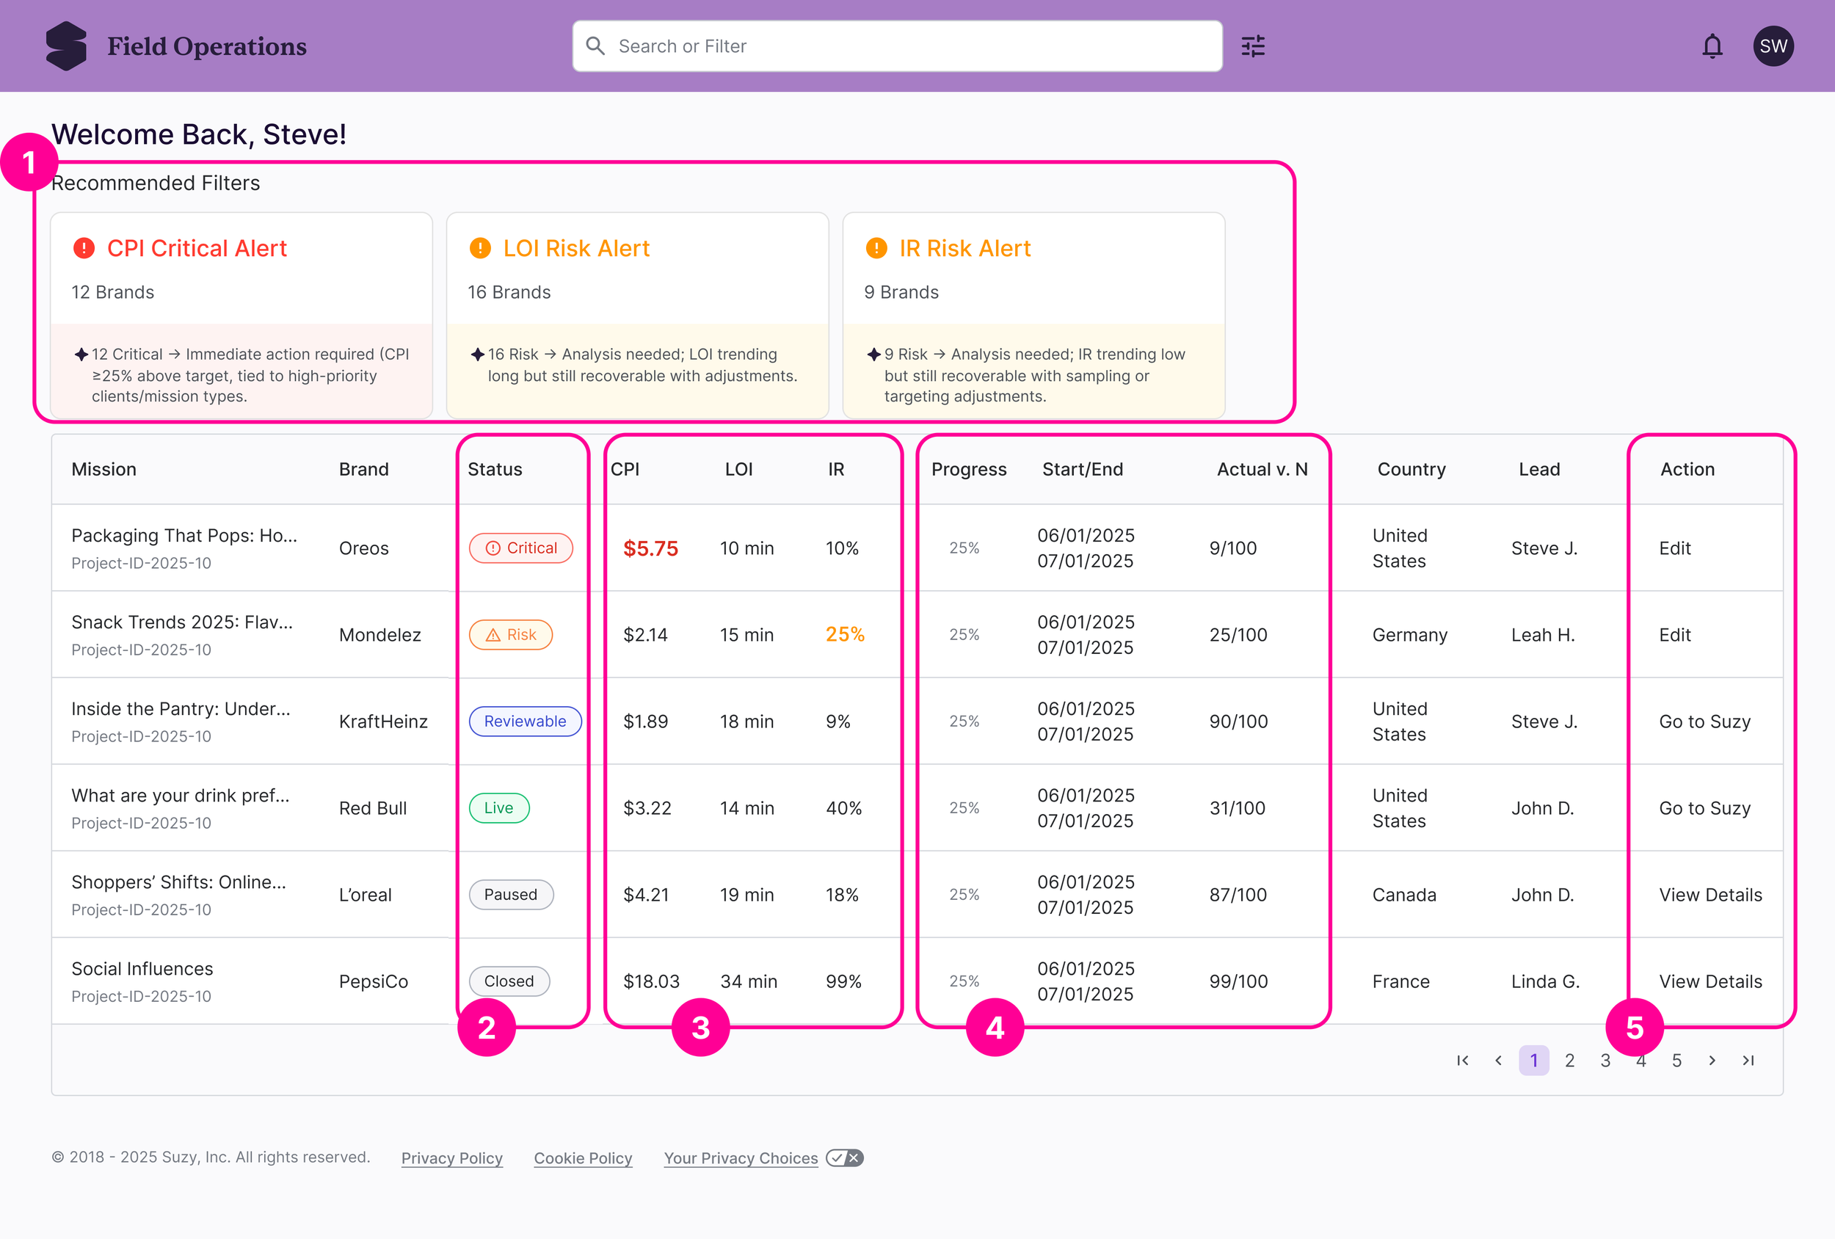Viewport: 1835px width, 1239px height.
Task: Open the filter settings sliders icon
Action: [1253, 46]
